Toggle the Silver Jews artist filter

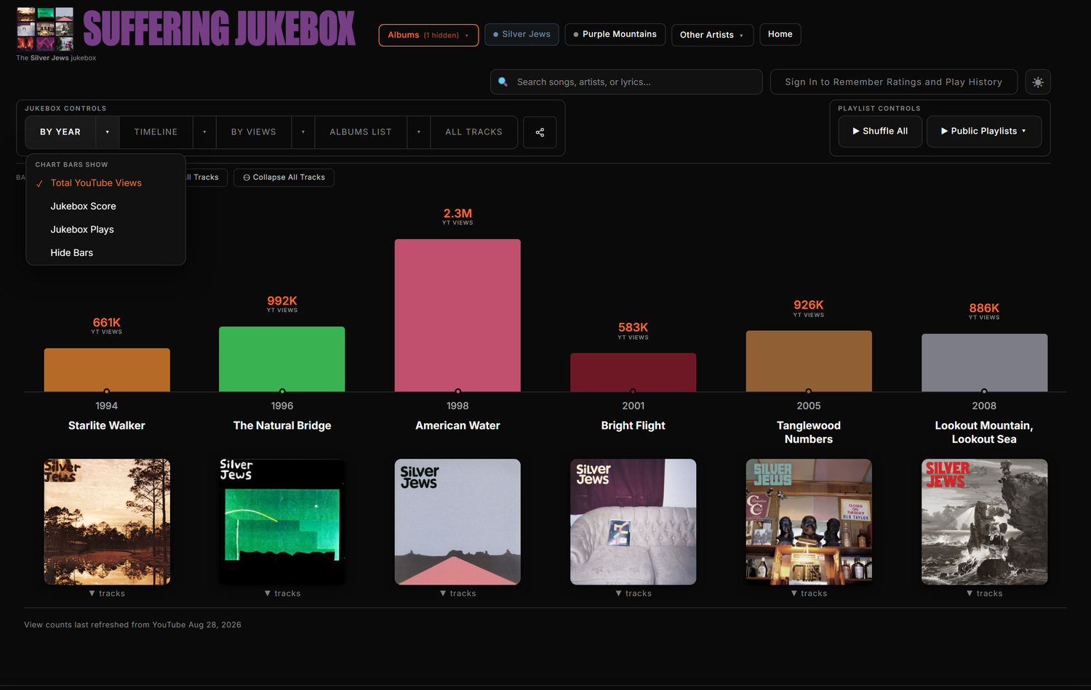point(521,34)
